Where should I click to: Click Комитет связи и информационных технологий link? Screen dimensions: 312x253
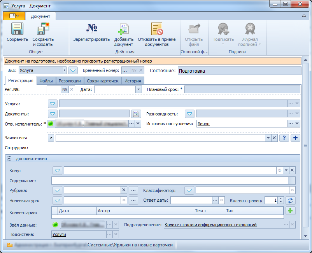210,225
